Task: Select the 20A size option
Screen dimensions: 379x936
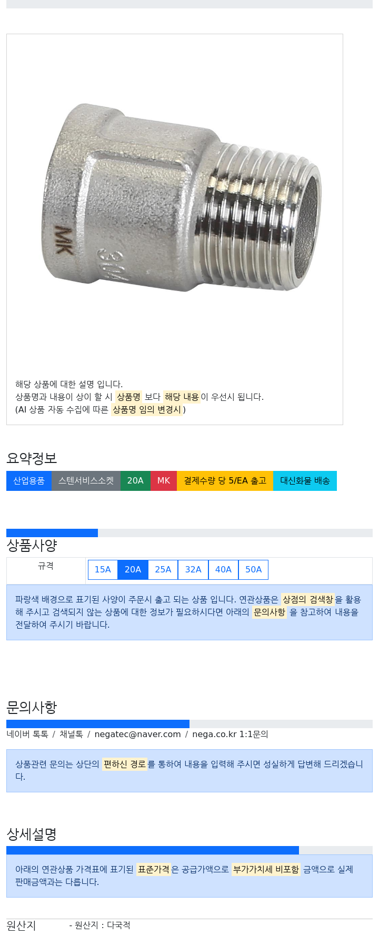Action: tap(133, 569)
